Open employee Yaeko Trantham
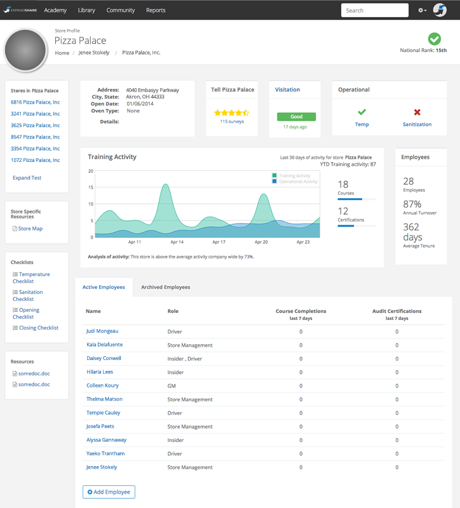 pos(105,453)
